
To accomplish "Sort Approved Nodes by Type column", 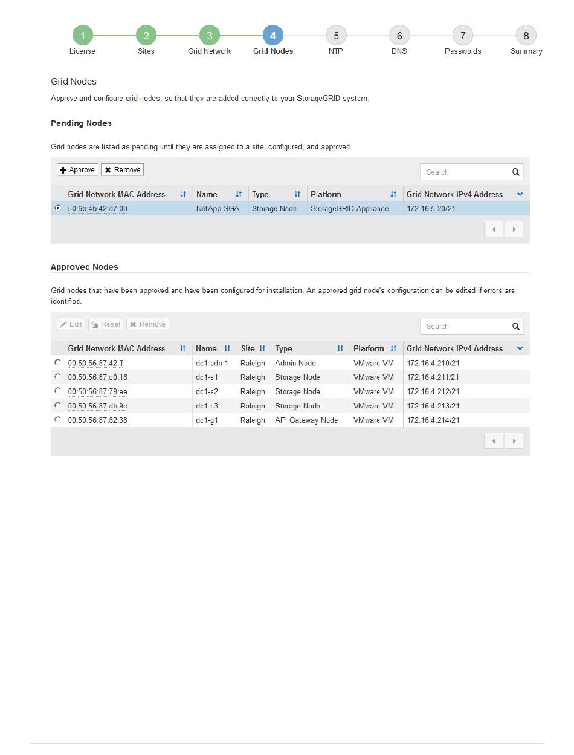I will (x=340, y=348).
